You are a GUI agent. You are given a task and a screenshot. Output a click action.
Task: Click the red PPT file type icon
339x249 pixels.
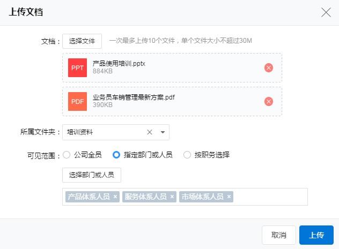tap(77, 67)
